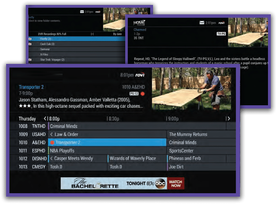
Task: Choose channel 1009 USAHD
Action: (x=32, y=134)
